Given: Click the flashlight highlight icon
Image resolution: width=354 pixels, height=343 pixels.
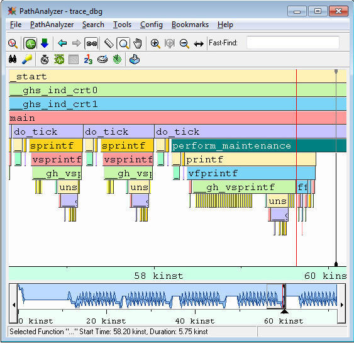Looking at the screenshot, I should click(x=27, y=59).
